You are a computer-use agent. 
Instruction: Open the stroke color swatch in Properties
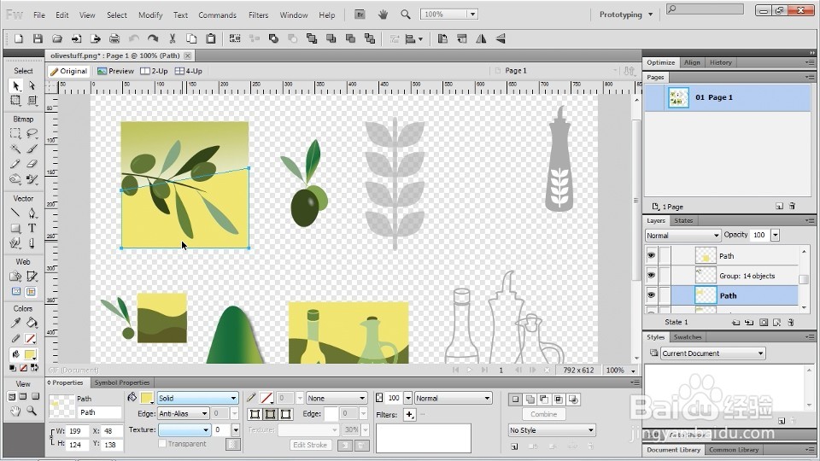point(266,398)
